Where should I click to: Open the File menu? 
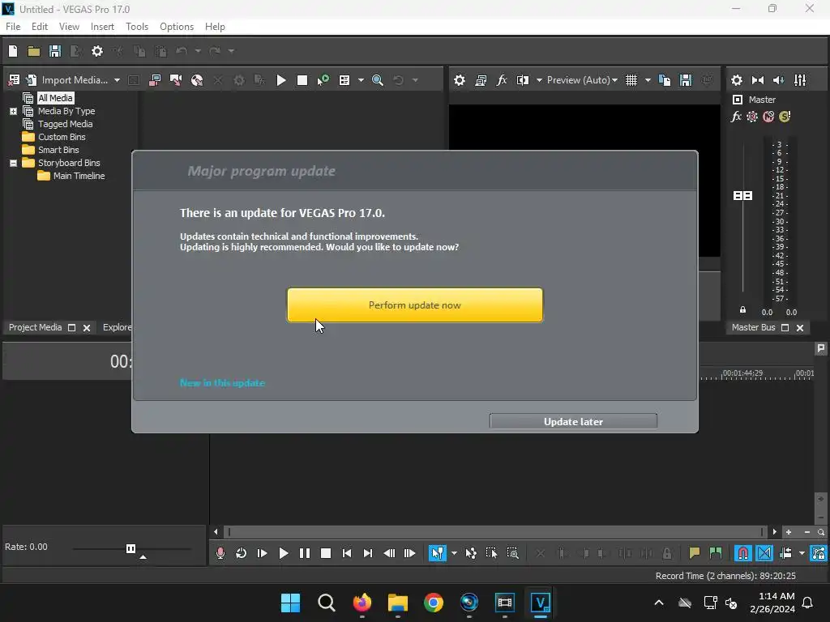coord(13,27)
